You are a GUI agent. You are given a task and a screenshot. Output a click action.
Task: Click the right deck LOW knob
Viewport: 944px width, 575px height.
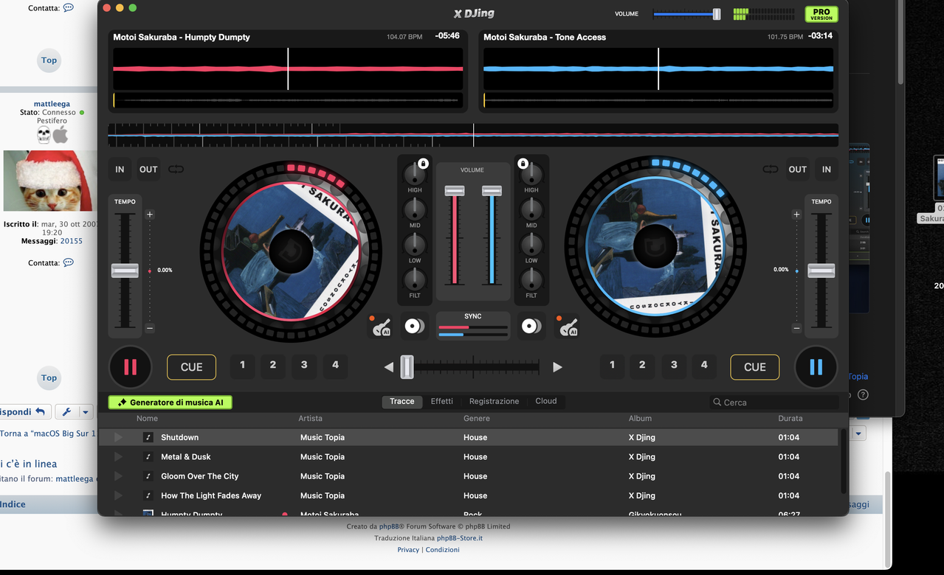pos(531,245)
